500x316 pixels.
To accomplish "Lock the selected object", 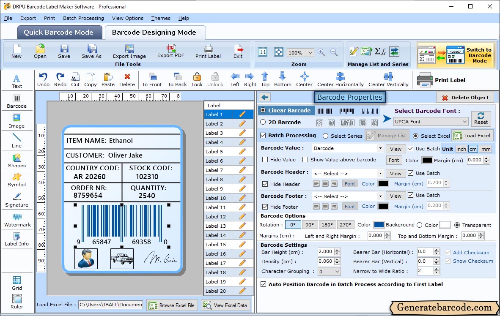I will click(x=197, y=80).
